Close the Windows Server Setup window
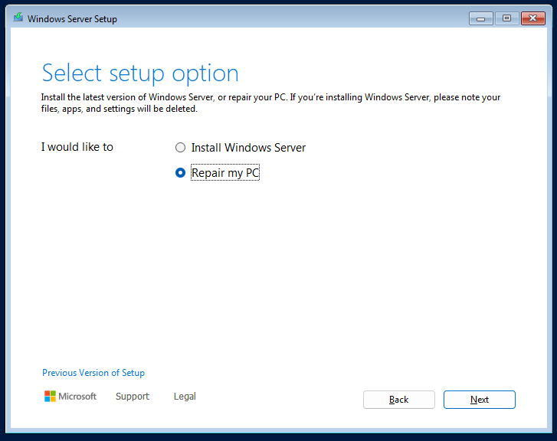Screen dimensions: 557x441 click(x=532, y=18)
